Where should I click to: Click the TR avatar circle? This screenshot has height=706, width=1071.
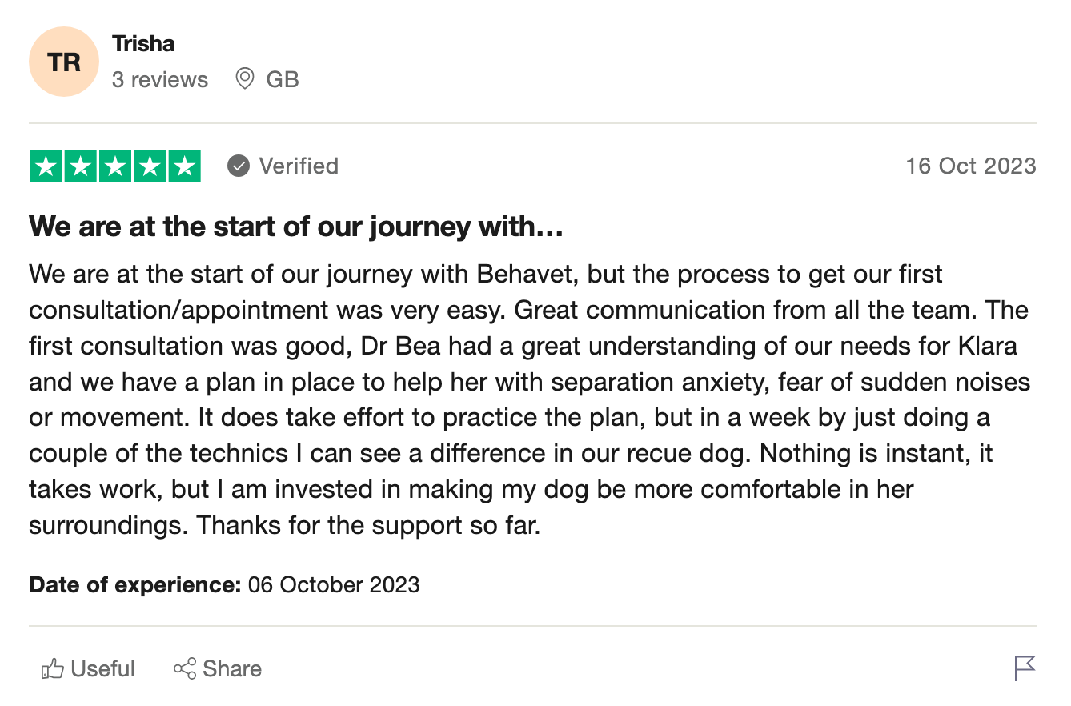(63, 62)
